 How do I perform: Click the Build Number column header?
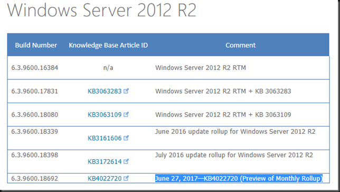pyautogui.click(x=36, y=45)
